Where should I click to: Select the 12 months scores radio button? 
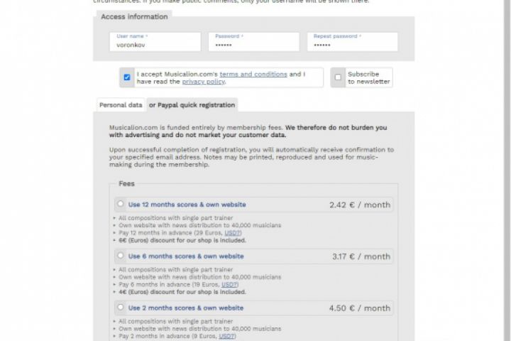tap(120, 204)
